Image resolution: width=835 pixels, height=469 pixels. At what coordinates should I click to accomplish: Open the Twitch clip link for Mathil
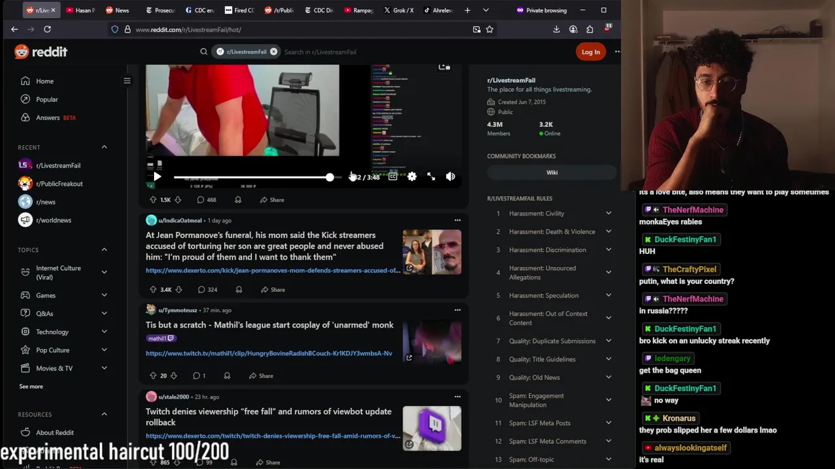click(x=269, y=353)
